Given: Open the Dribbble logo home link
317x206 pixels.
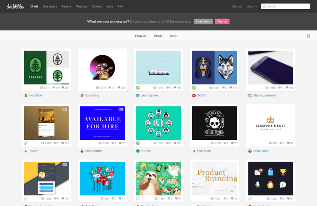Looking at the screenshot, I should tap(15, 6).
